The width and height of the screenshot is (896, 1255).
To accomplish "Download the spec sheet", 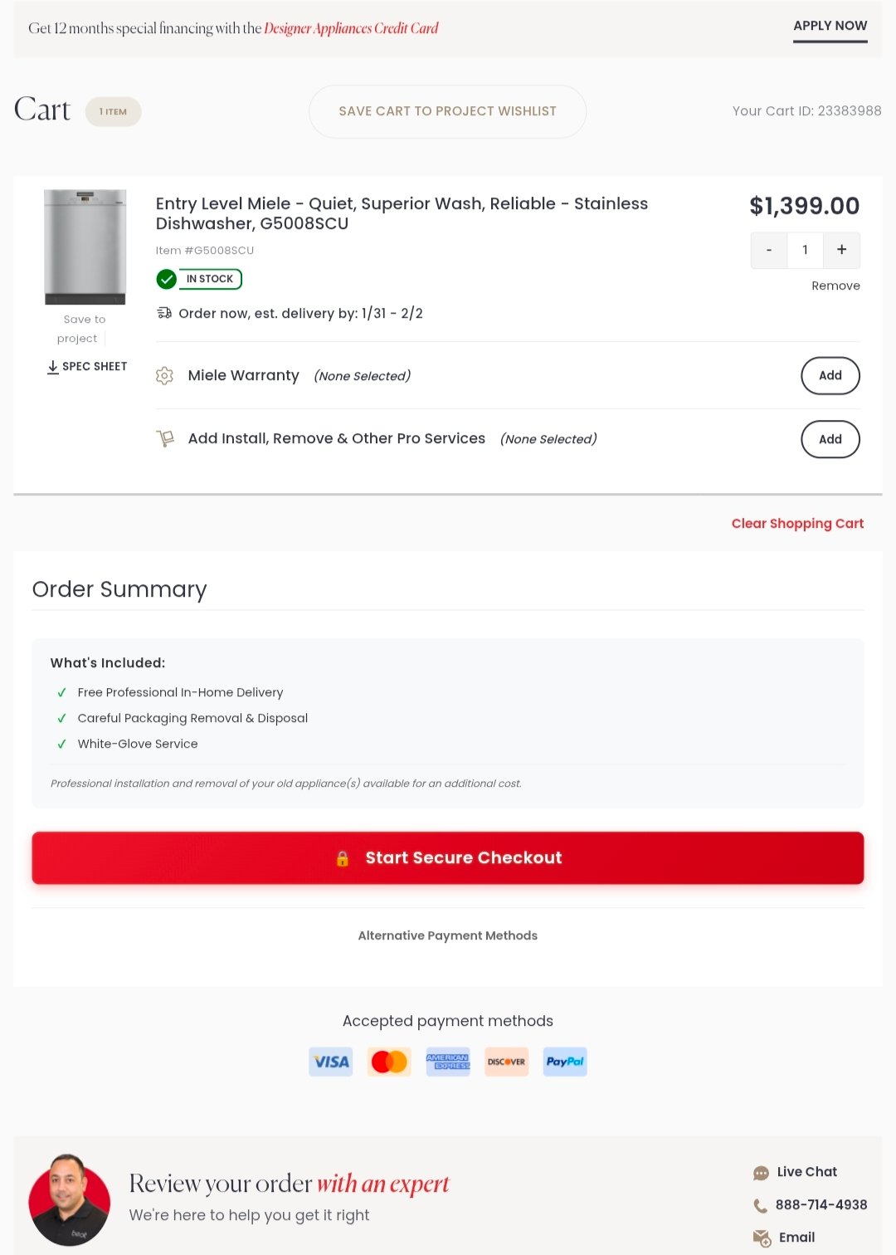I will (87, 367).
